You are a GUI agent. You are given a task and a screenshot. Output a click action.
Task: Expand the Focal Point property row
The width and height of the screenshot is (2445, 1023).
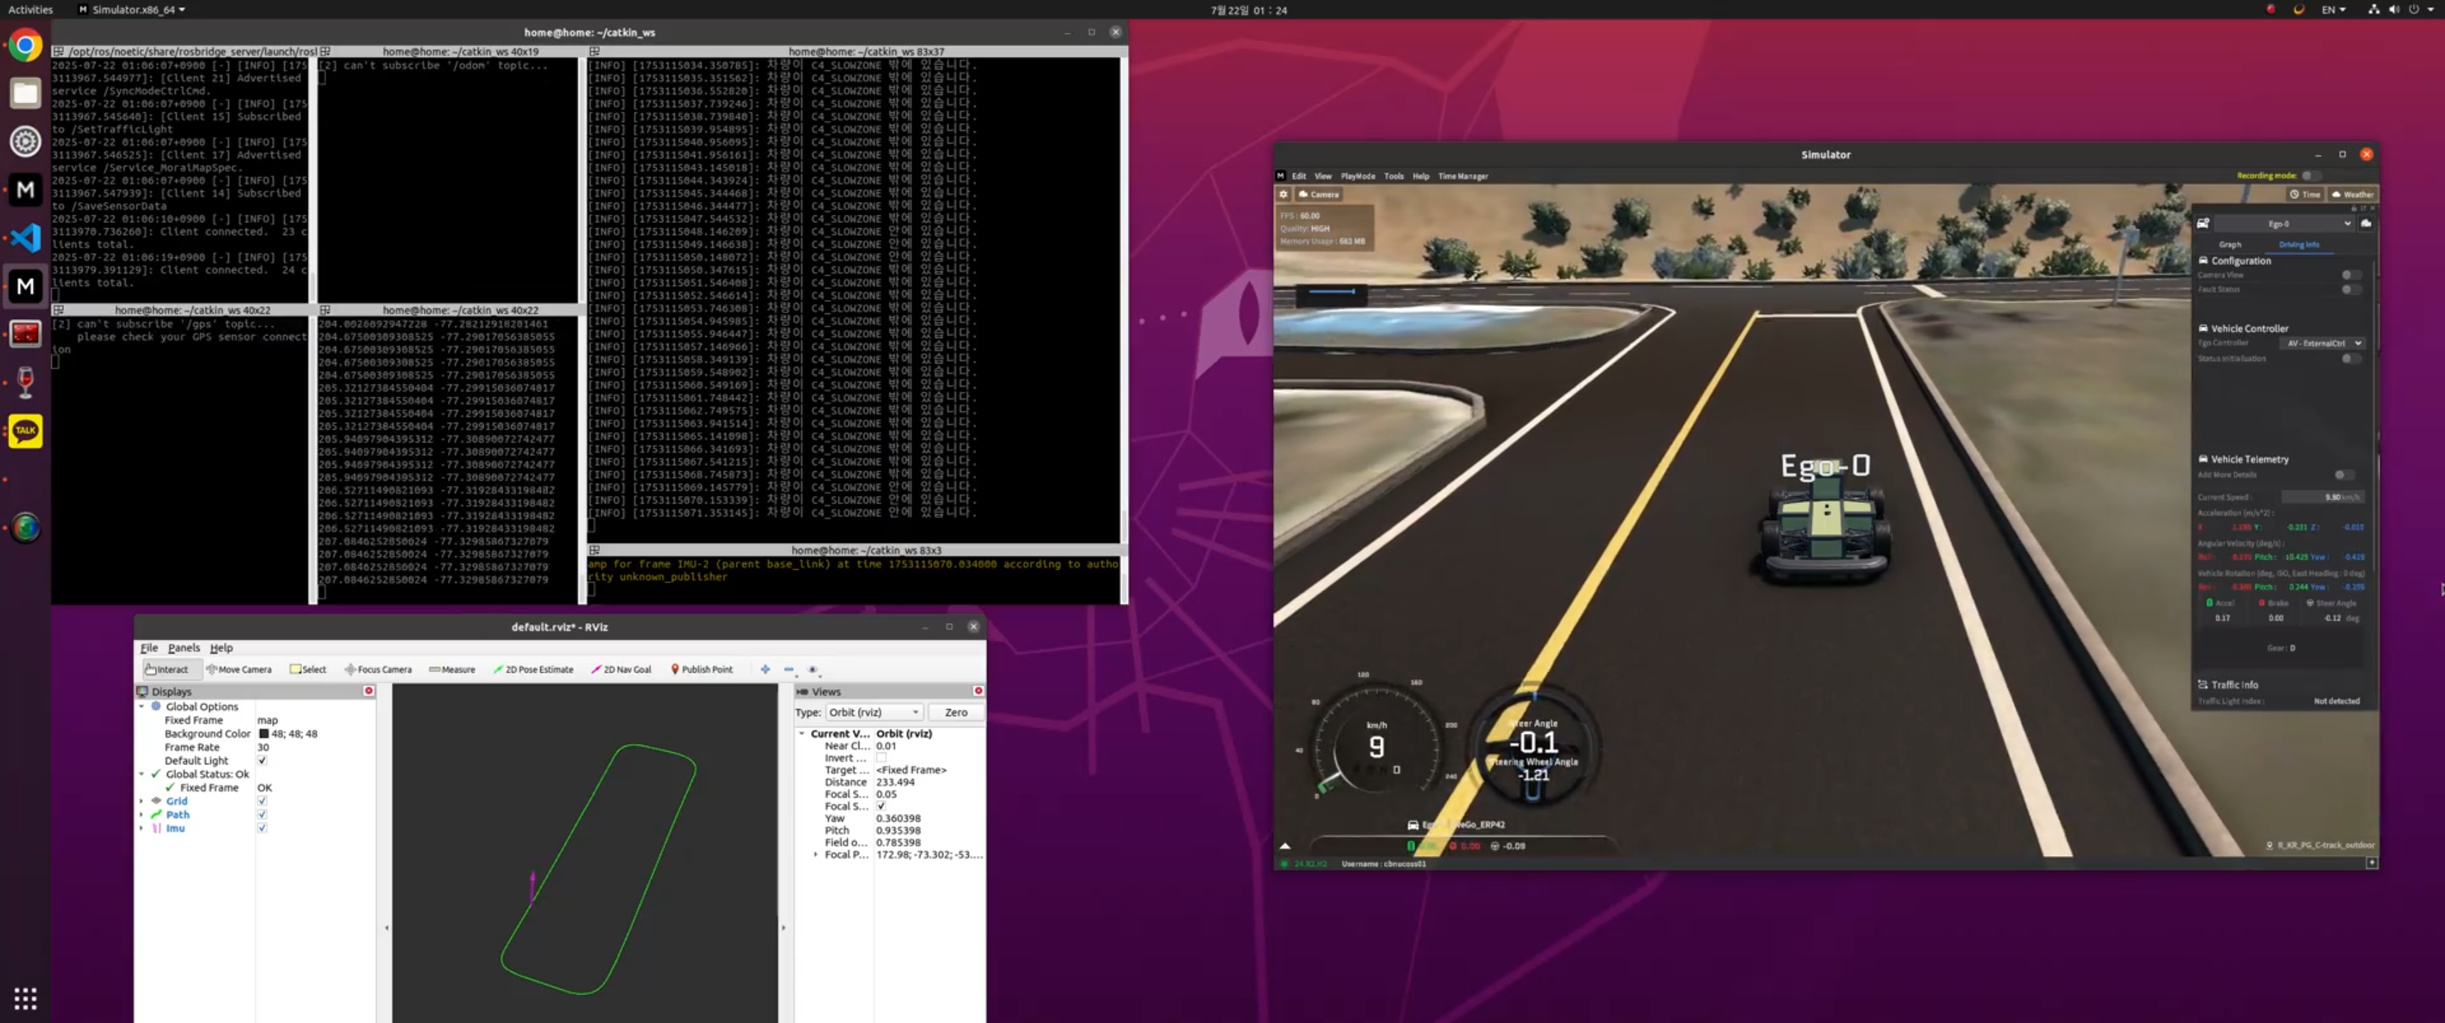point(815,854)
